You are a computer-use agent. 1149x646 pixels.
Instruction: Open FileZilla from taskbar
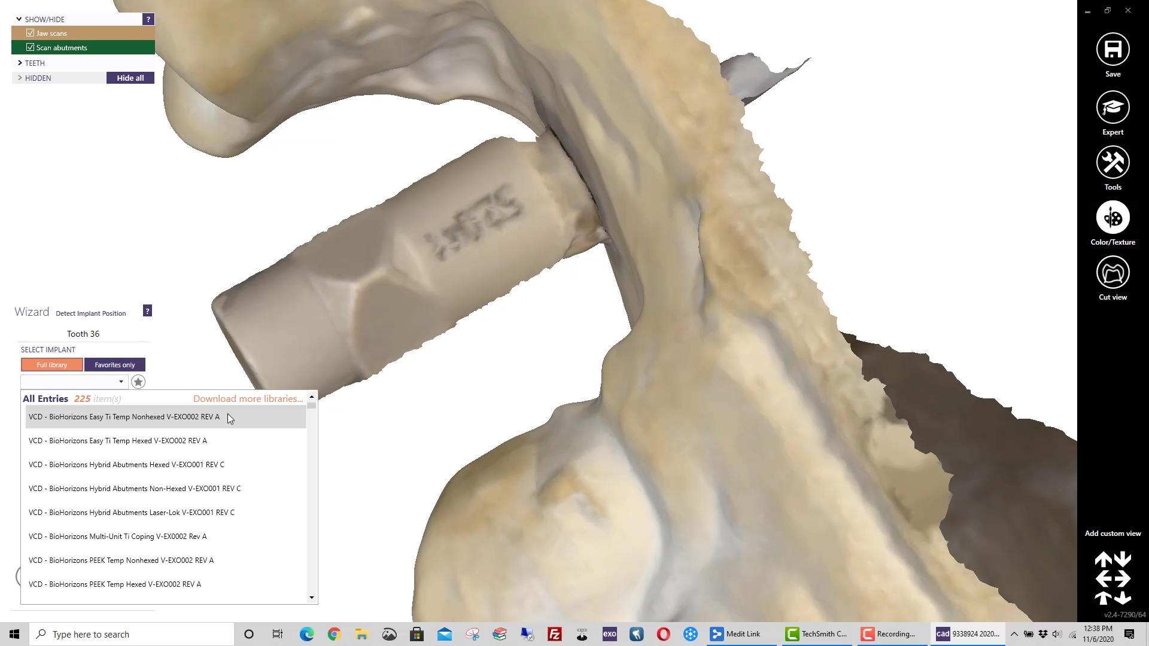tap(555, 634)
